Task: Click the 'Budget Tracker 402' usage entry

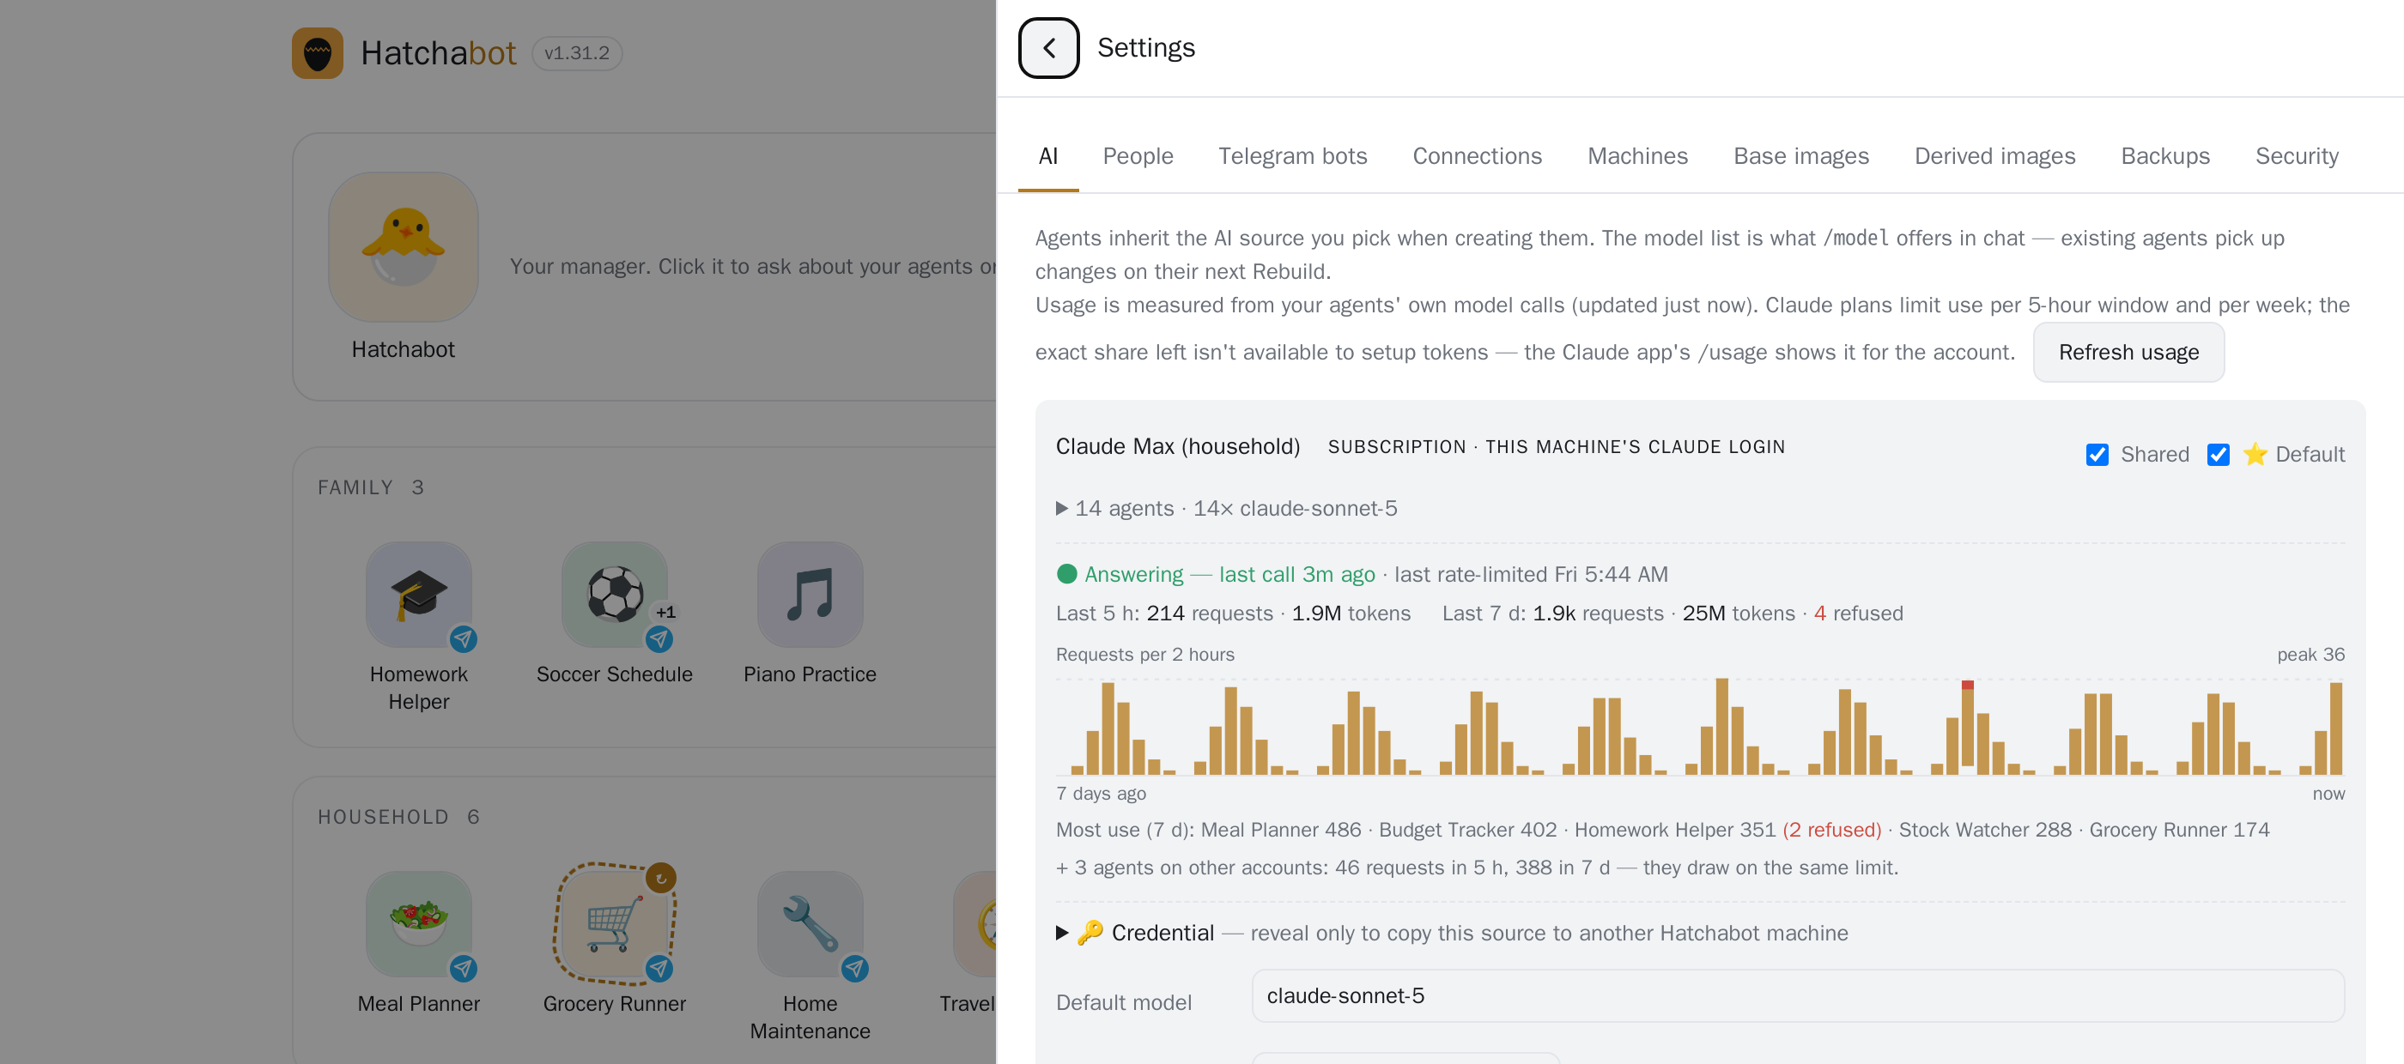Action: pyautogui.click(x=1468, y=830)
